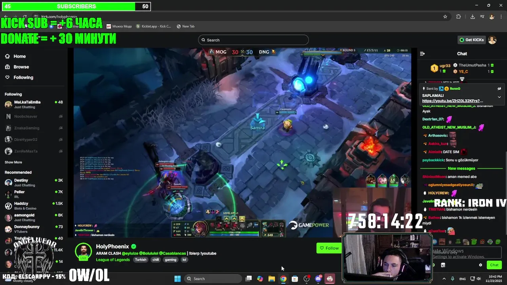Select the Turkish tag
Screen dimensions: 507x285
pyautogui.click(x=140, y=260)
